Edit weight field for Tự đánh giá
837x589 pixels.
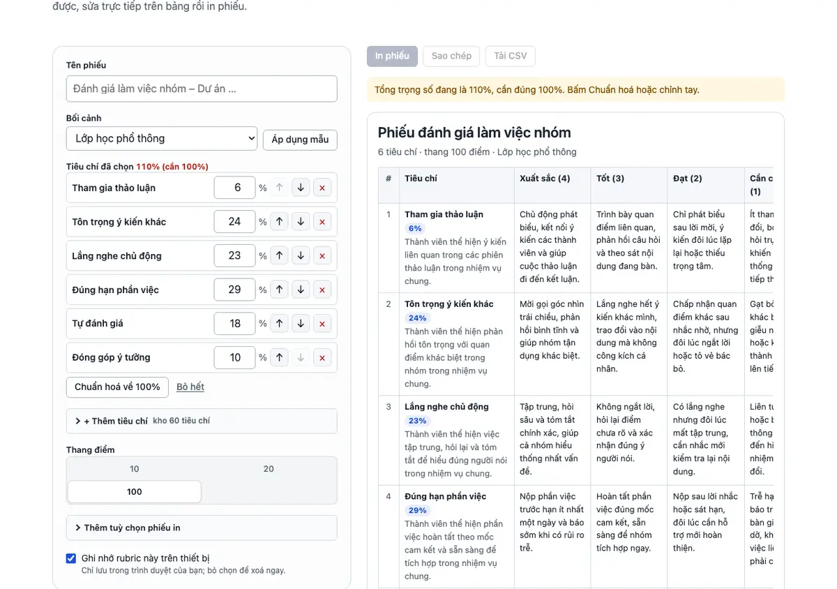235,323
